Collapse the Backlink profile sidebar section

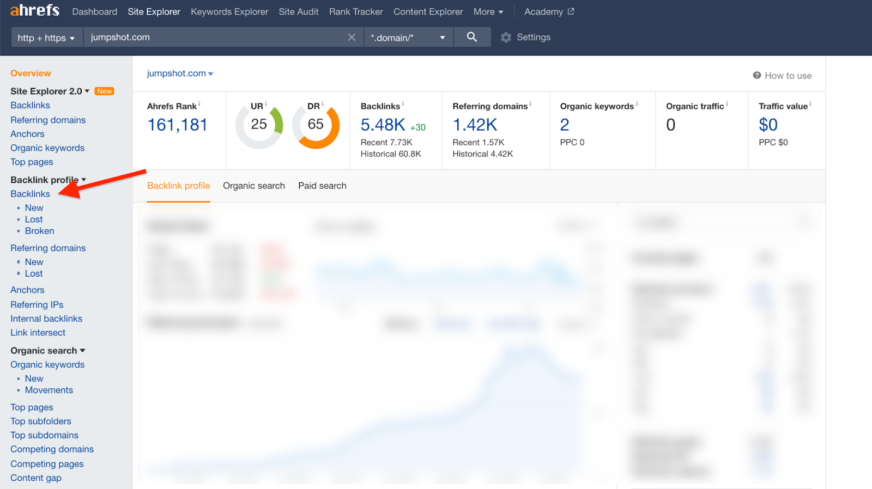coord(49,180)
